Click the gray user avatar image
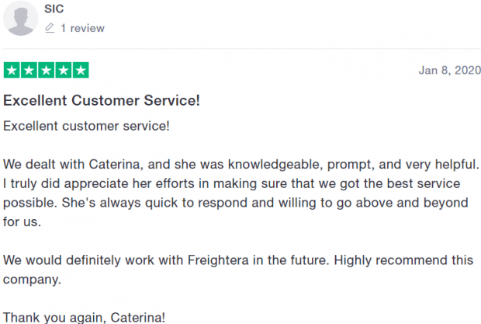The width and height of the screenshot is (481, 324). (20, 19)
